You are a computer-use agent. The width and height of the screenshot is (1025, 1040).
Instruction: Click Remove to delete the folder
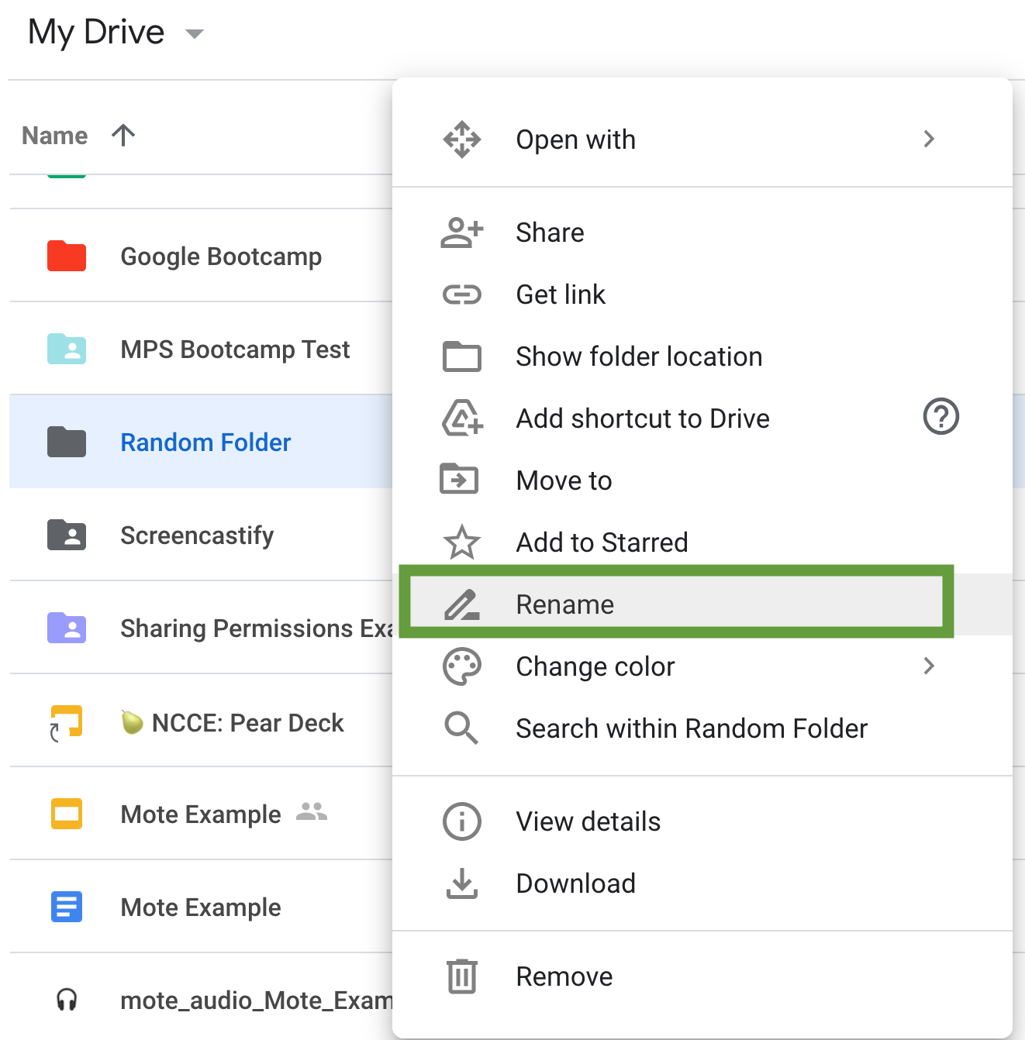pyautogui.click(x=564, y=976)
